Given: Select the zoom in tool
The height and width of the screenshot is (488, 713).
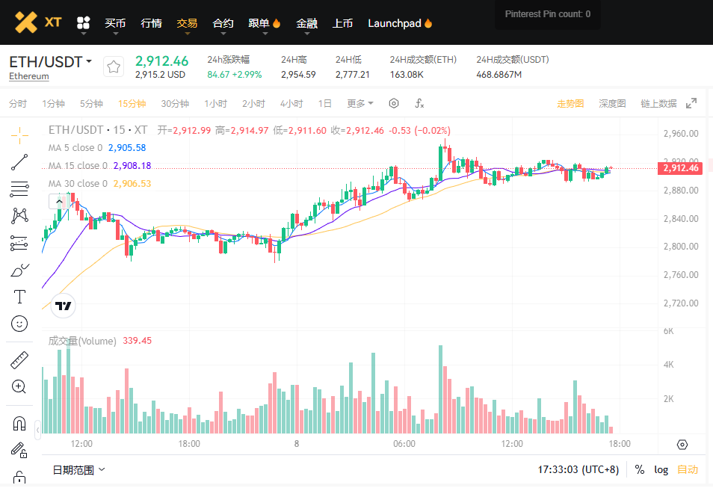Looking at the screenshot, I should (19, 386).
